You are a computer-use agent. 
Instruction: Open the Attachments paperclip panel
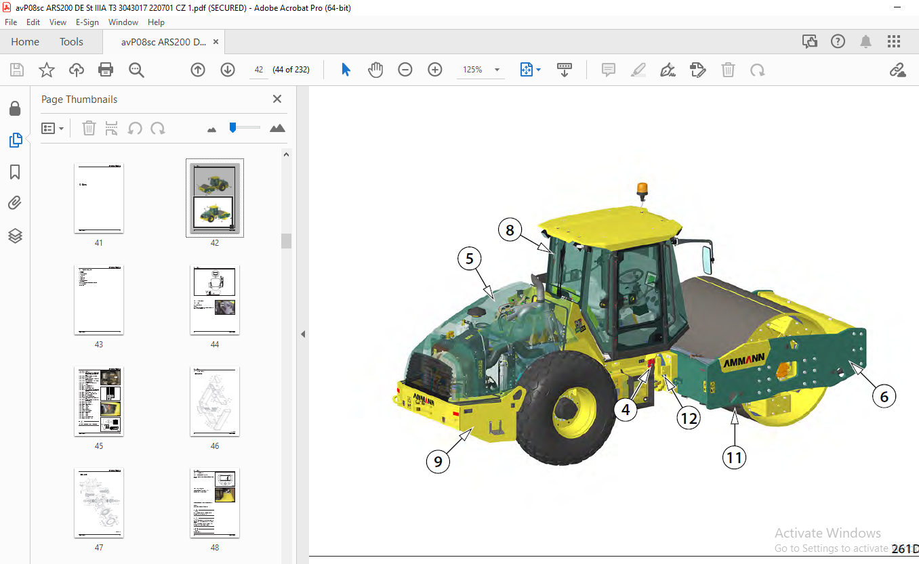coord(15,203)
